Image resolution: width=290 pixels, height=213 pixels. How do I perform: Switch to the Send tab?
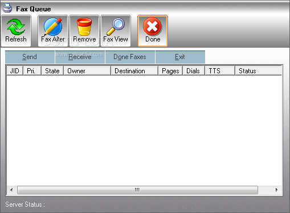click(x=30, y=57)
